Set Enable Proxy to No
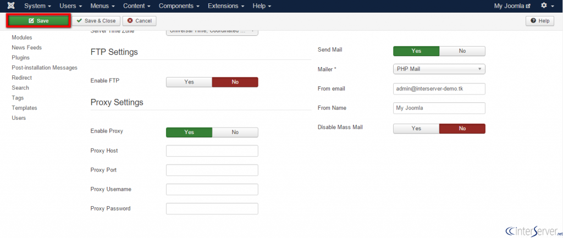The image size is (563, 238). coord(235,132)
